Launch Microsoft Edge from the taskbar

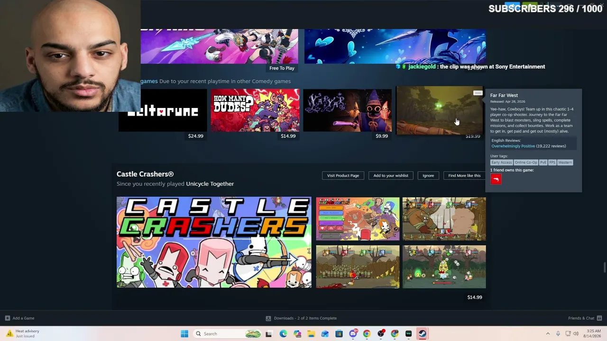tap(283, 333)
